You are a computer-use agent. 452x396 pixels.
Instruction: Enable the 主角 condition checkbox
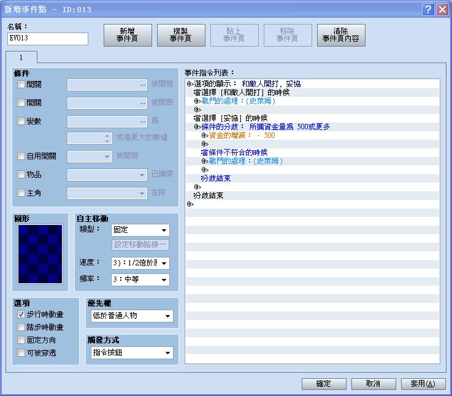[x=21, y=193]
